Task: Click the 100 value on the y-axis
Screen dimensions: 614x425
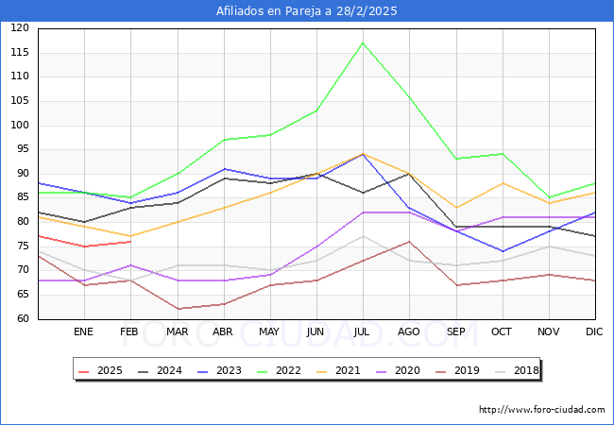Action: coord(20,125)
